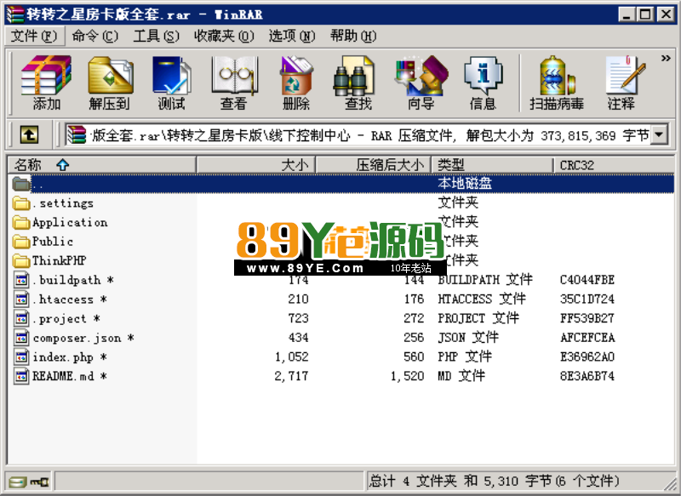This screenshot has height=496, width=681.
Task: Click the disk and key status bar icon
Action: (x=29, y=482)
